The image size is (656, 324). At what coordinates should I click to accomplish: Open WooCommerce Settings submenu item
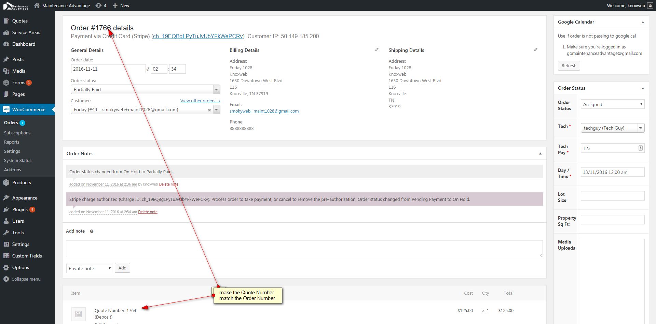12,151
